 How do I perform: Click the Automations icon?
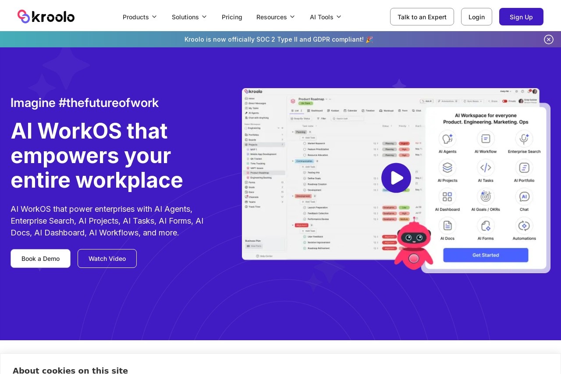(524, 226)
